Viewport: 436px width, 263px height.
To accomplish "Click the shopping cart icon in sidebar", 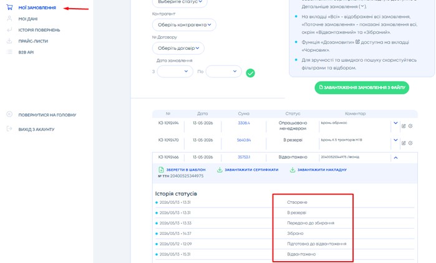I will pos(9,7).
